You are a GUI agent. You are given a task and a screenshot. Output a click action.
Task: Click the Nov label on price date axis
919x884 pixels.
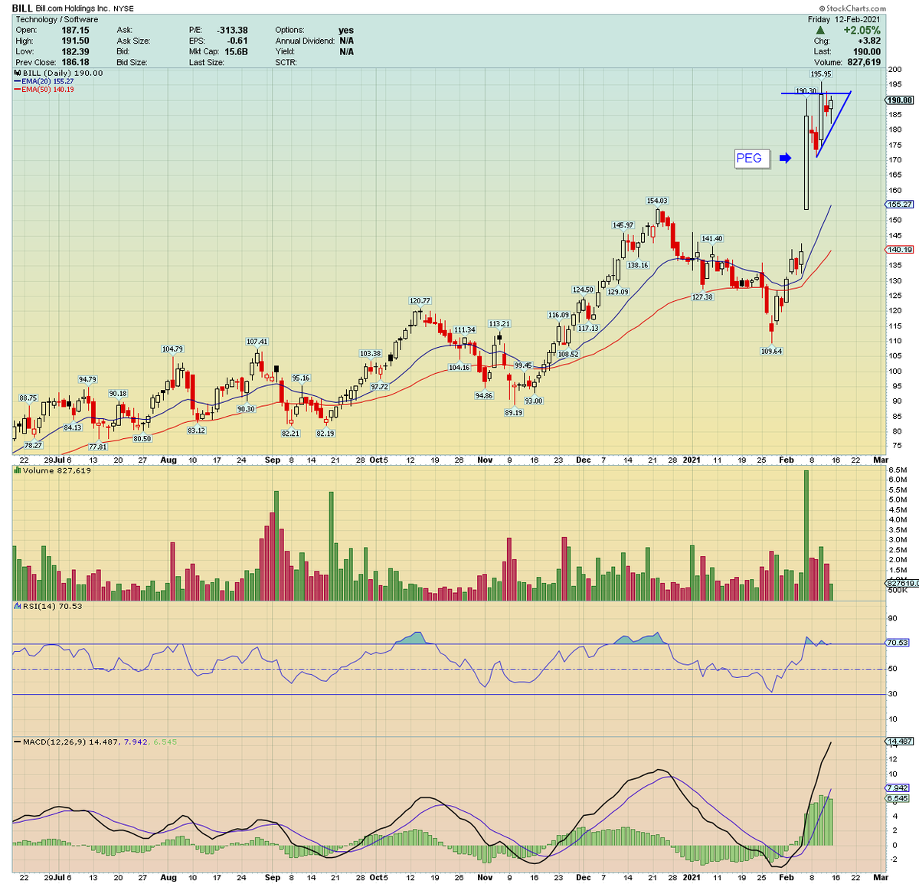pos(485,460)
